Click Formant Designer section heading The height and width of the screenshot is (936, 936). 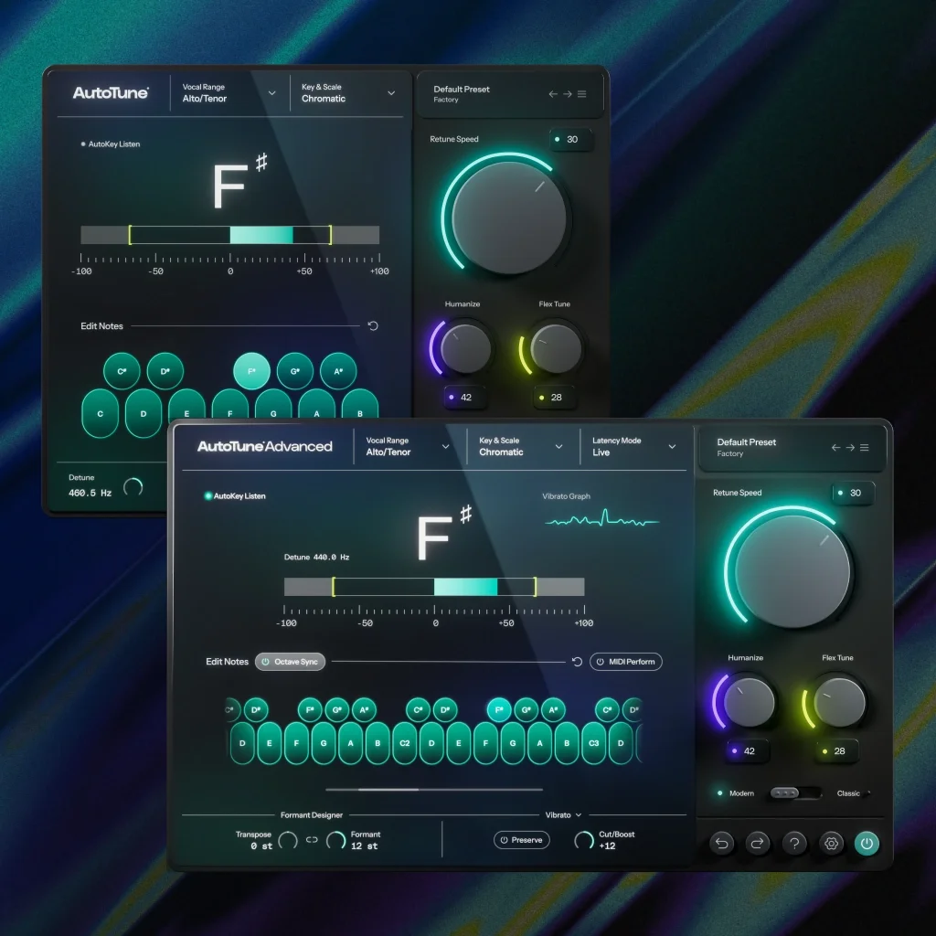(312, 814)
